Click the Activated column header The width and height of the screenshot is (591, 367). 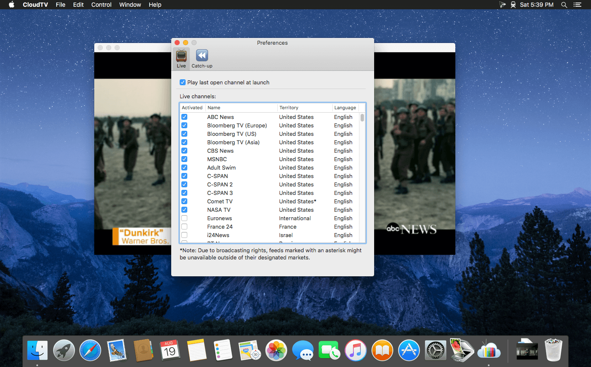click(192, 108)
